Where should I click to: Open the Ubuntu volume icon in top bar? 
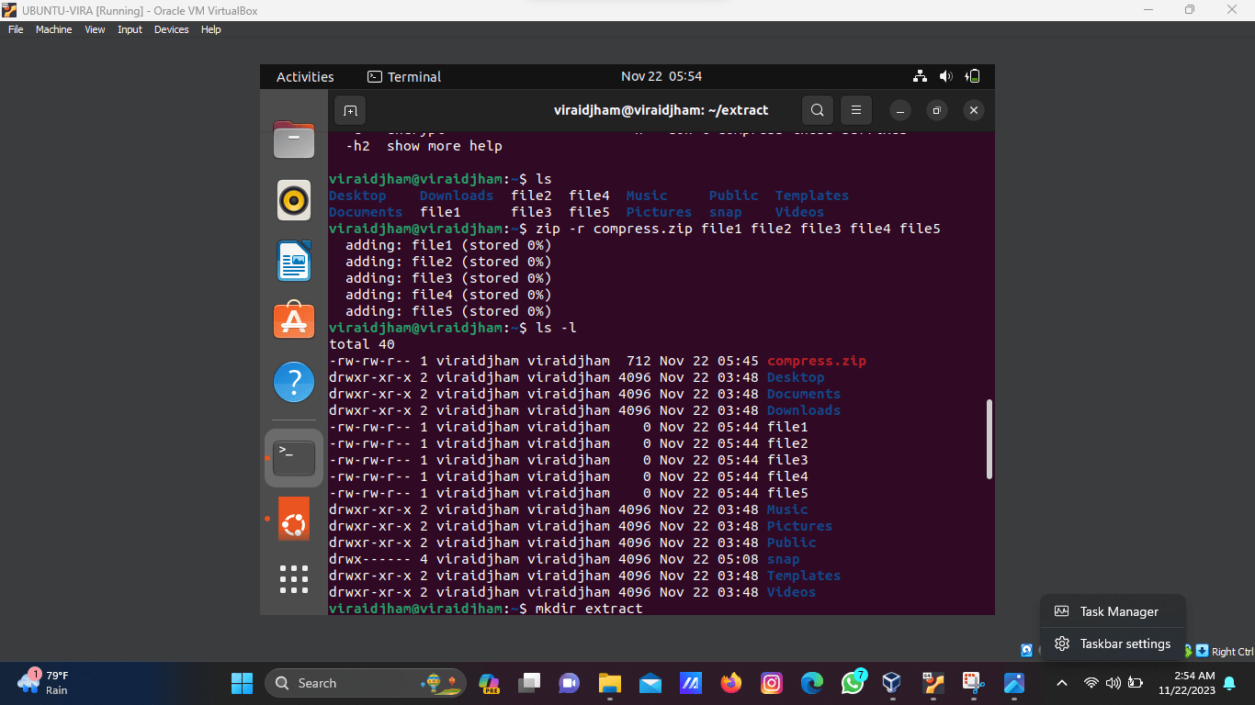(x=946, y=76)
